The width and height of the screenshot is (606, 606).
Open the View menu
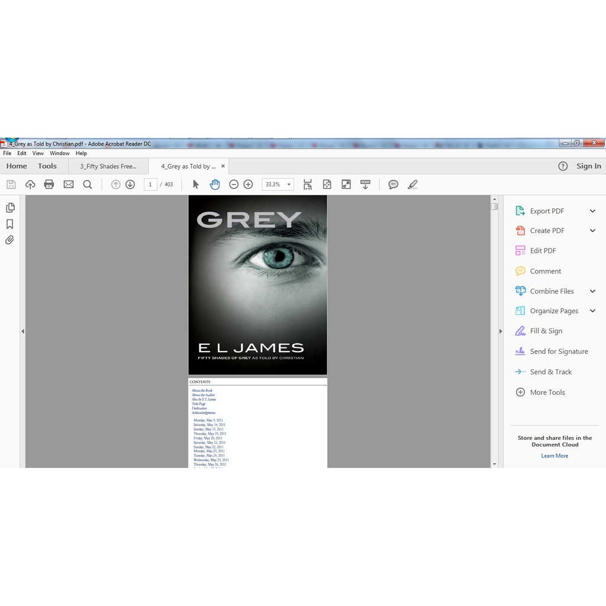pos(38,153)
